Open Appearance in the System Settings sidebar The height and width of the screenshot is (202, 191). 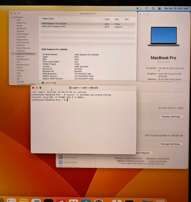point(68,157)
